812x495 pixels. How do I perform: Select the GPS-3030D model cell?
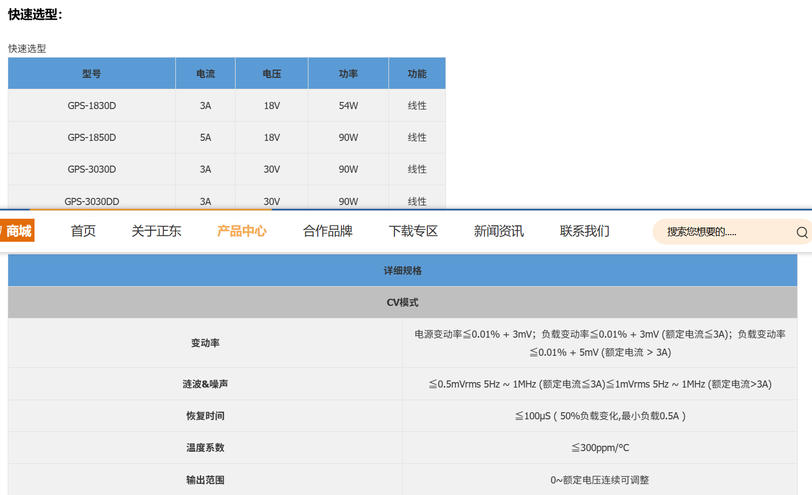(x=92, y=169)
